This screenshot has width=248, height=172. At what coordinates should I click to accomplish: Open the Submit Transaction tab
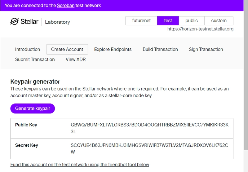(35, 60)
